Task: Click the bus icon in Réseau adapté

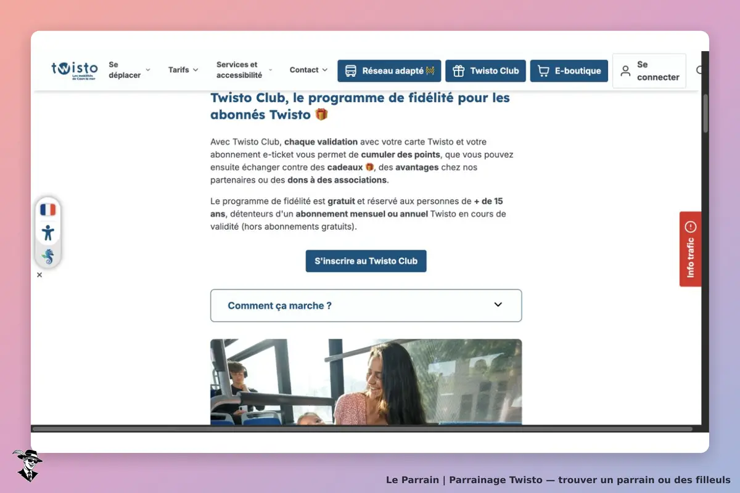Action: pos(350,71)
